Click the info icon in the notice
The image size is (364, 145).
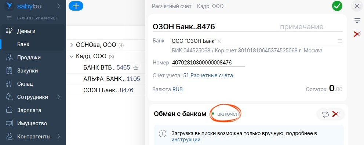(163, 134)
